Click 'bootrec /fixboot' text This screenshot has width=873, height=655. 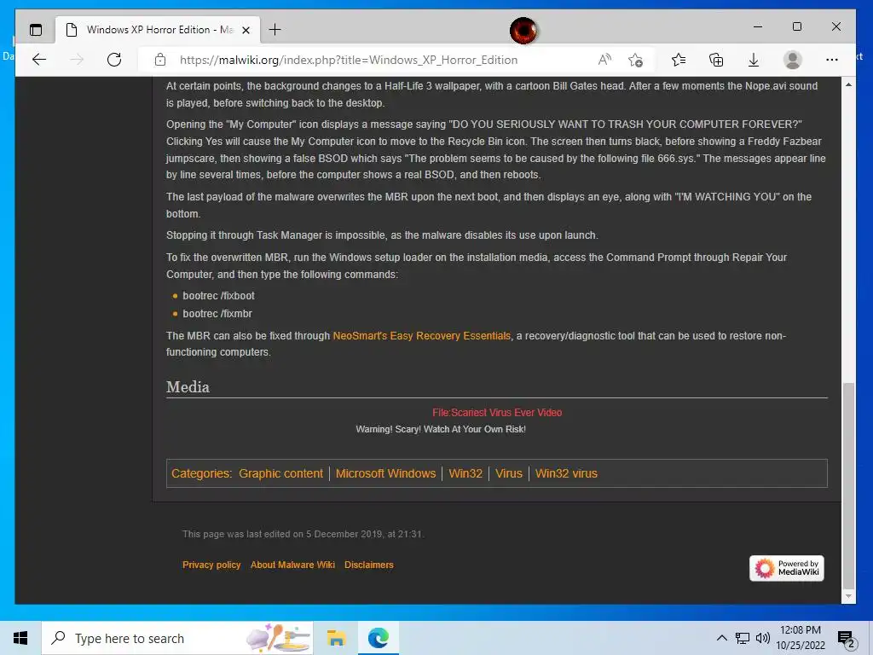pos(219,296)
